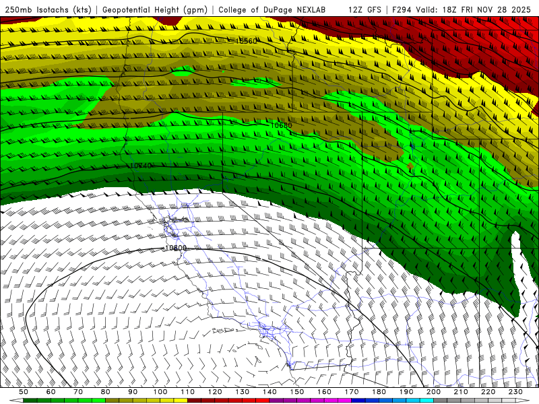Viewport: 539px width, 404px height.
Task: Click the '250mb Isotachs (kts)' title text
Action: [48, 9]
